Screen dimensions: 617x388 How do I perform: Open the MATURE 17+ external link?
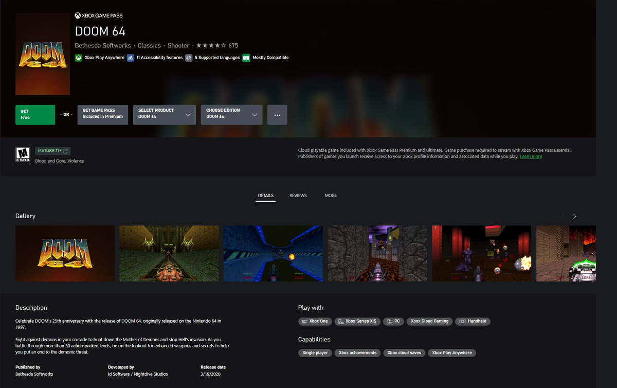coord(52,151)
